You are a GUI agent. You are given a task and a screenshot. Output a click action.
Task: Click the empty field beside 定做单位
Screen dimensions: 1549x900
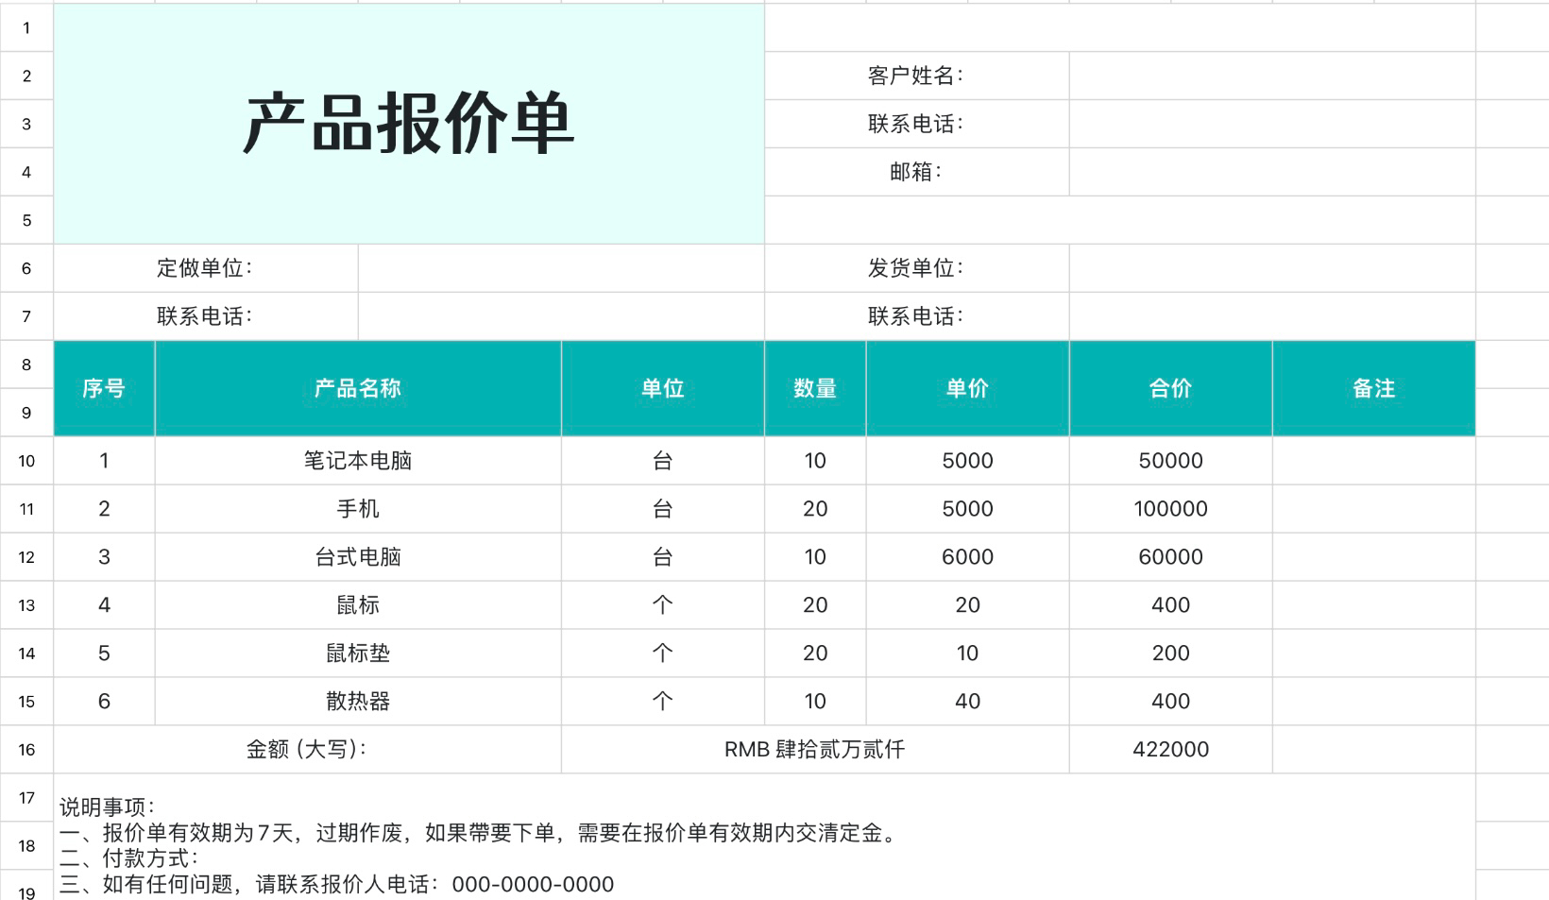click(x=561, y=268)
